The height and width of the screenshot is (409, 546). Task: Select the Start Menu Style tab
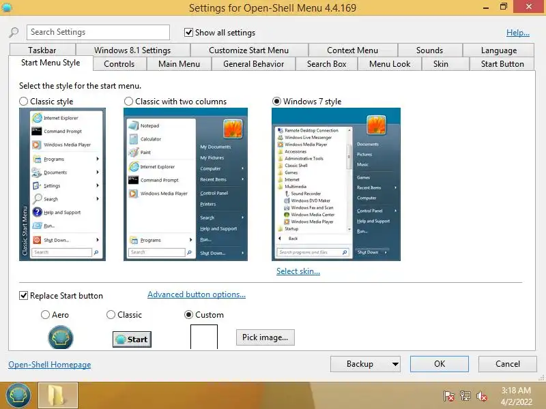coord(51,63)
